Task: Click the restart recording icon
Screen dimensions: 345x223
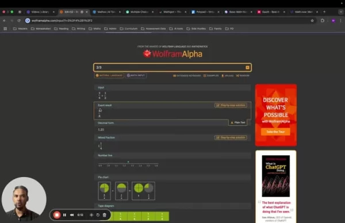Action: coord(98,215)
